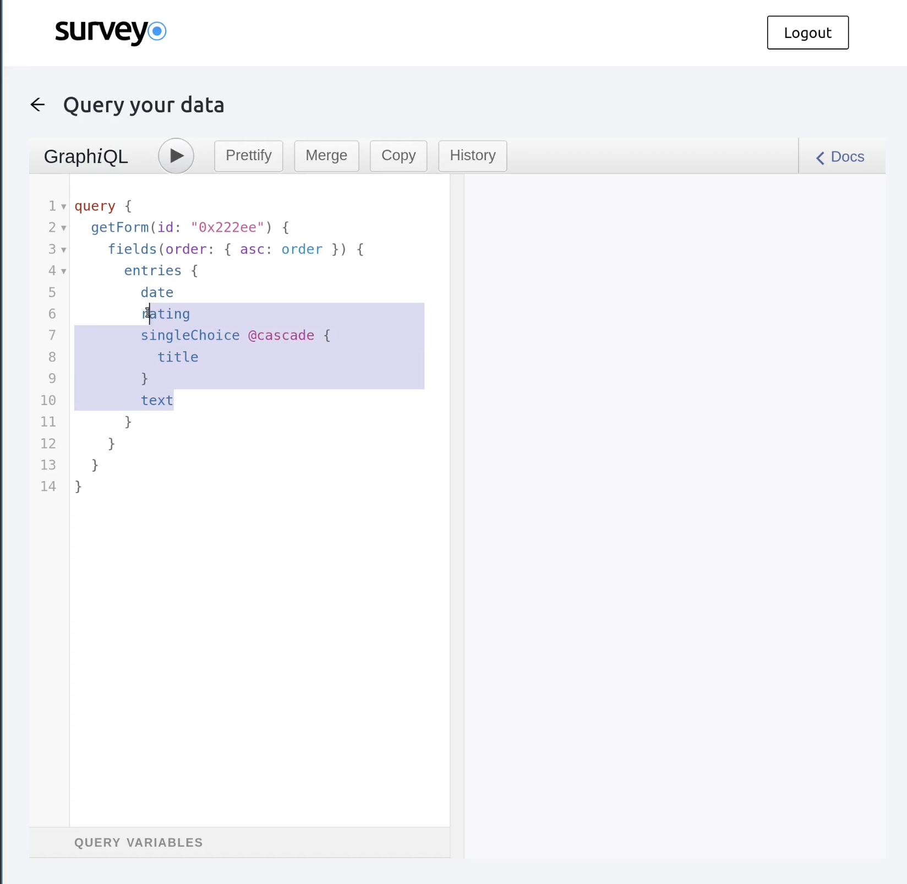Collapse the getForm block on line 2

63,228
